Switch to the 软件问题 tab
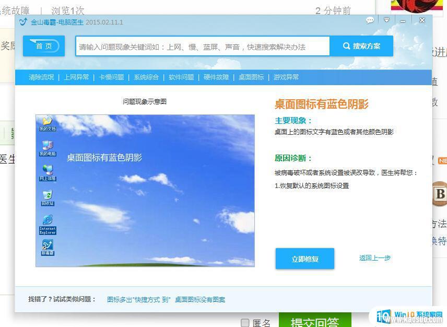The width and height of the screenshot is (447, 327). 181,77
